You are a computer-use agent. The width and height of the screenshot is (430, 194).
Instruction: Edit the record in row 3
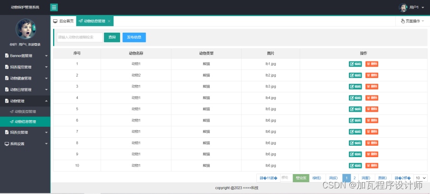355,86
